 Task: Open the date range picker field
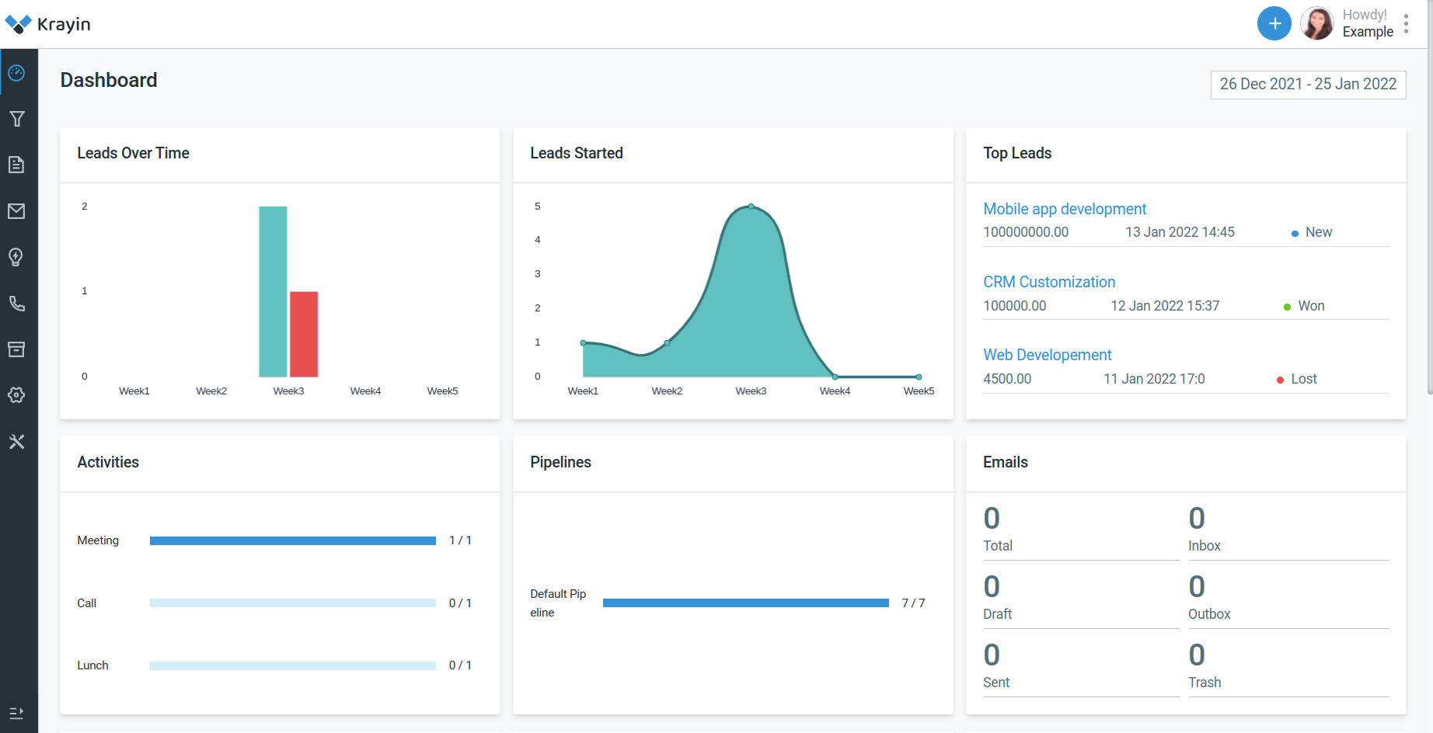(x=1308, y=85)
